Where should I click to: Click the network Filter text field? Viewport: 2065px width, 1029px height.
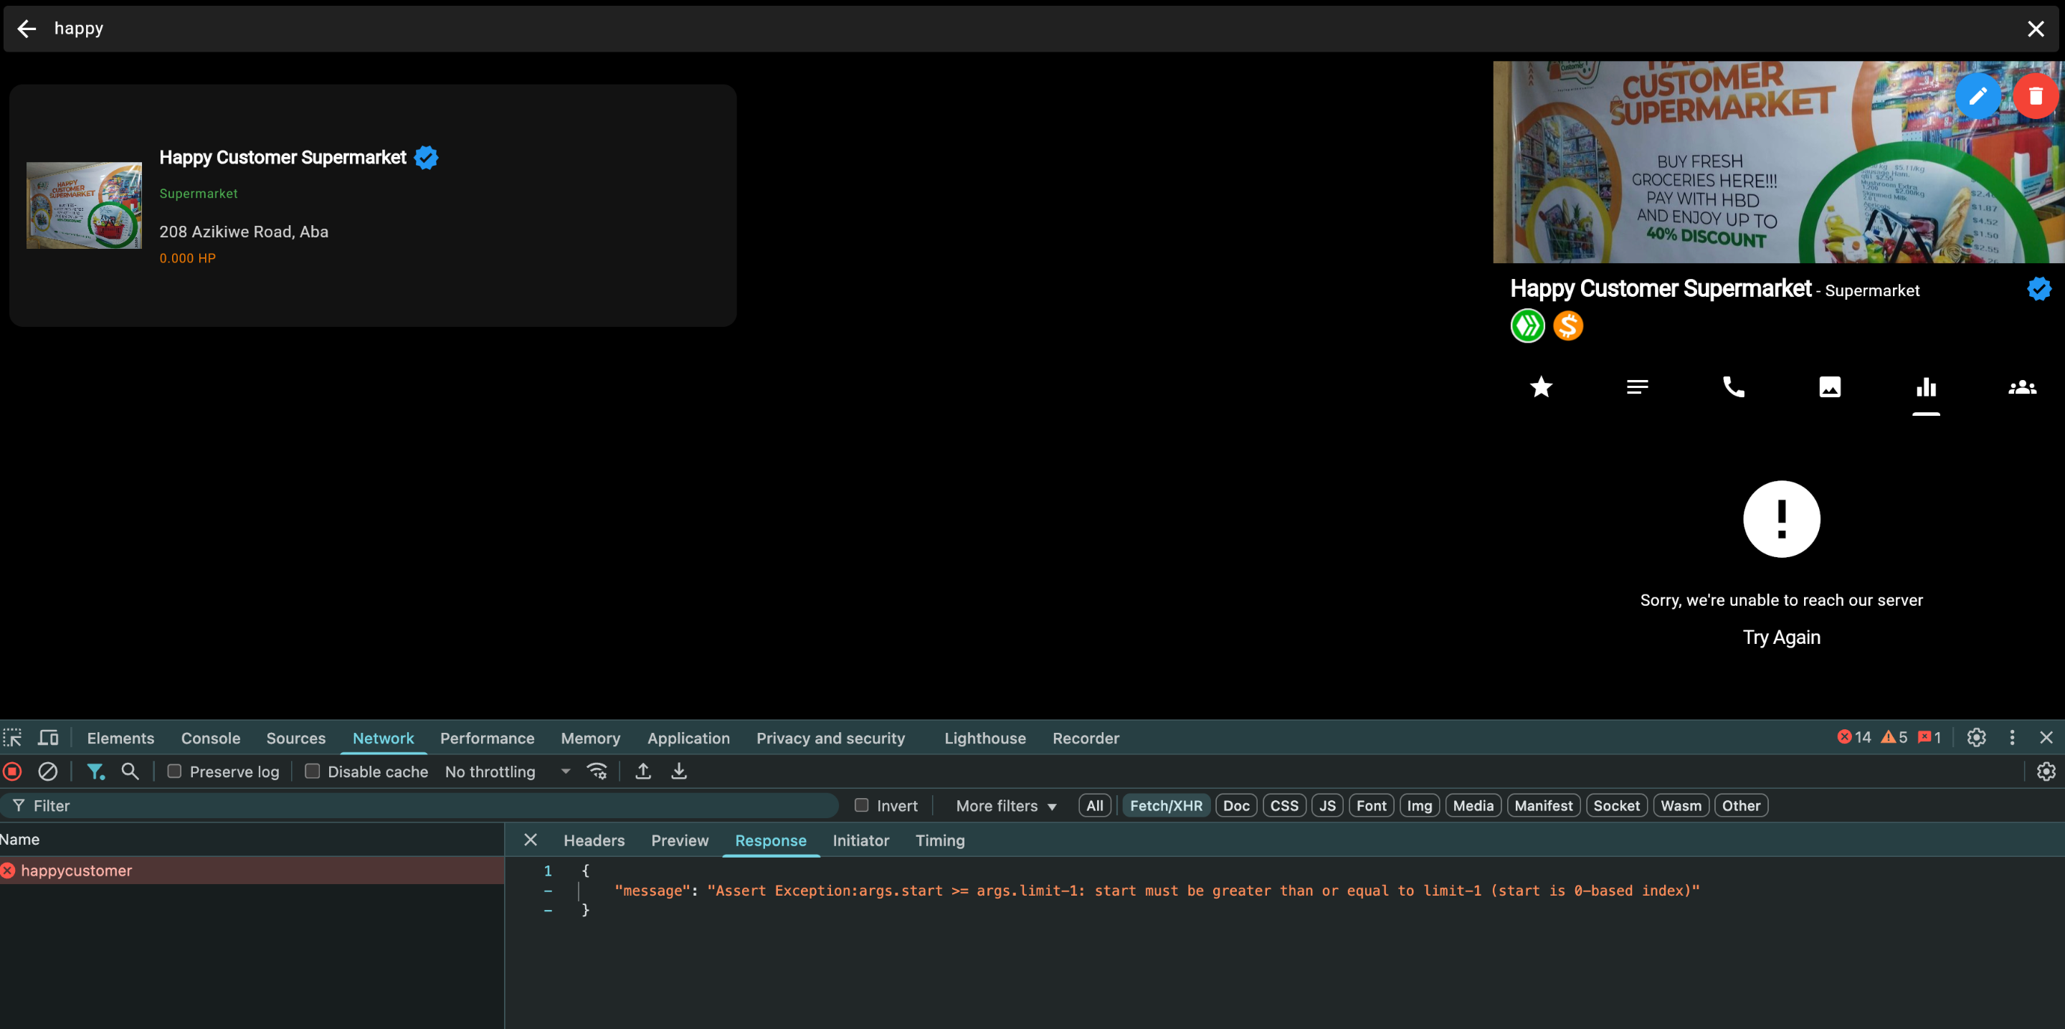419,806
